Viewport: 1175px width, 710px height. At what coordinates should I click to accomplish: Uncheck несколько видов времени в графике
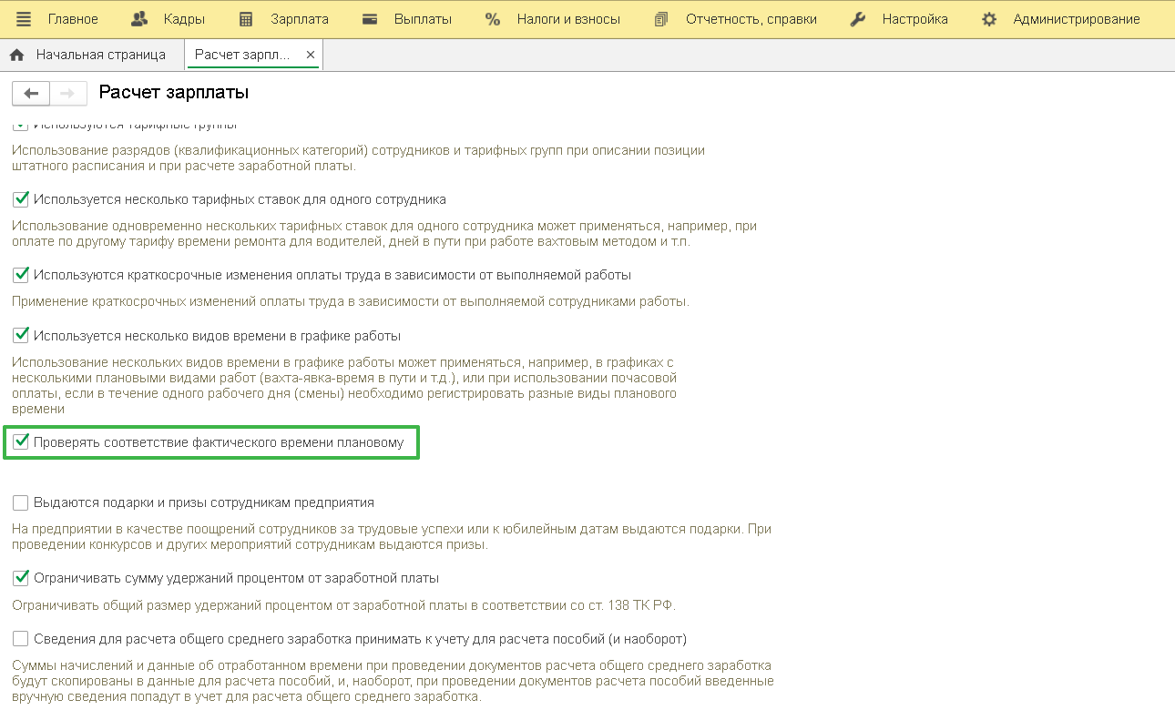click(x=21, y=335)
